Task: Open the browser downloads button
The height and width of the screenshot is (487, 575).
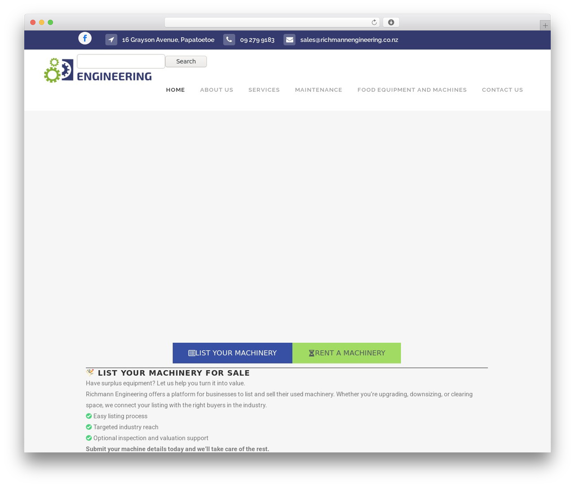Action: [x=391, y=22]
